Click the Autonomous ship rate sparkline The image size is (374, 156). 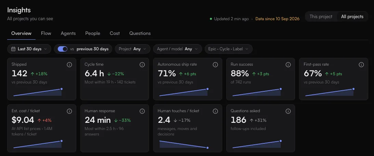coord(184,92)
